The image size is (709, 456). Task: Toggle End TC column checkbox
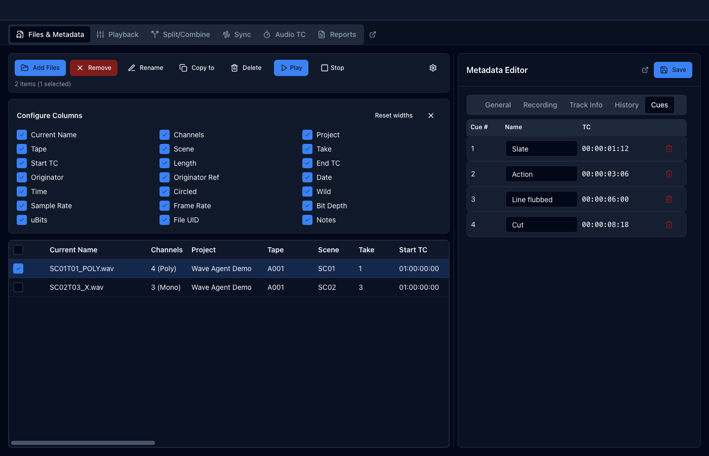coord(307,163)
